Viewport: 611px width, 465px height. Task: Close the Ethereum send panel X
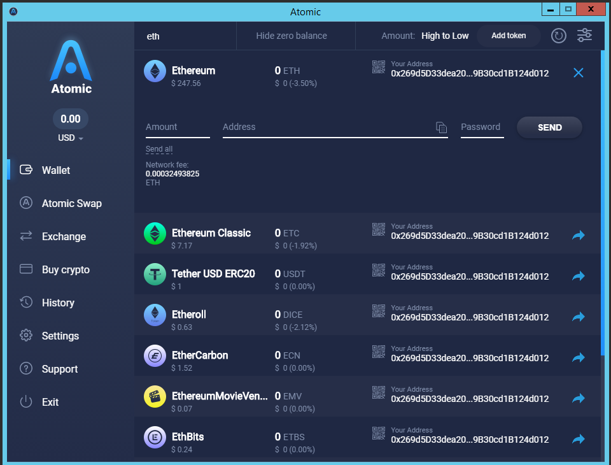tap(579, 73)
